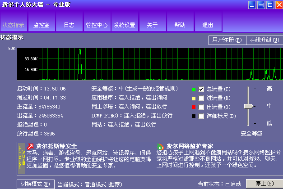This screenshot has width=283, height=189.
Task: Click 当前模式：普通模式(推荐) text
Action: (x=90, y=184)
